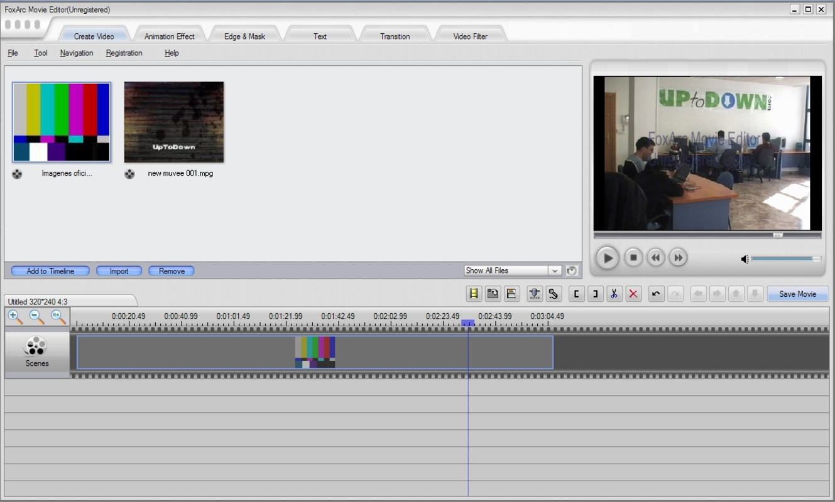Reset timeline zoom to 100%
835x502 pixels.
tap(58, 318)
